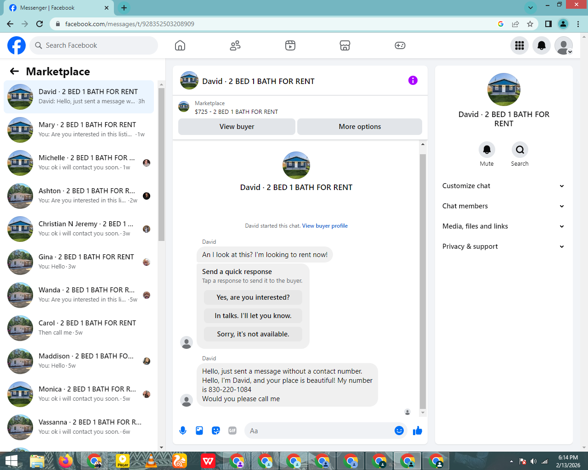
Task: Open the Watch video icon
Action: (290, 45)
